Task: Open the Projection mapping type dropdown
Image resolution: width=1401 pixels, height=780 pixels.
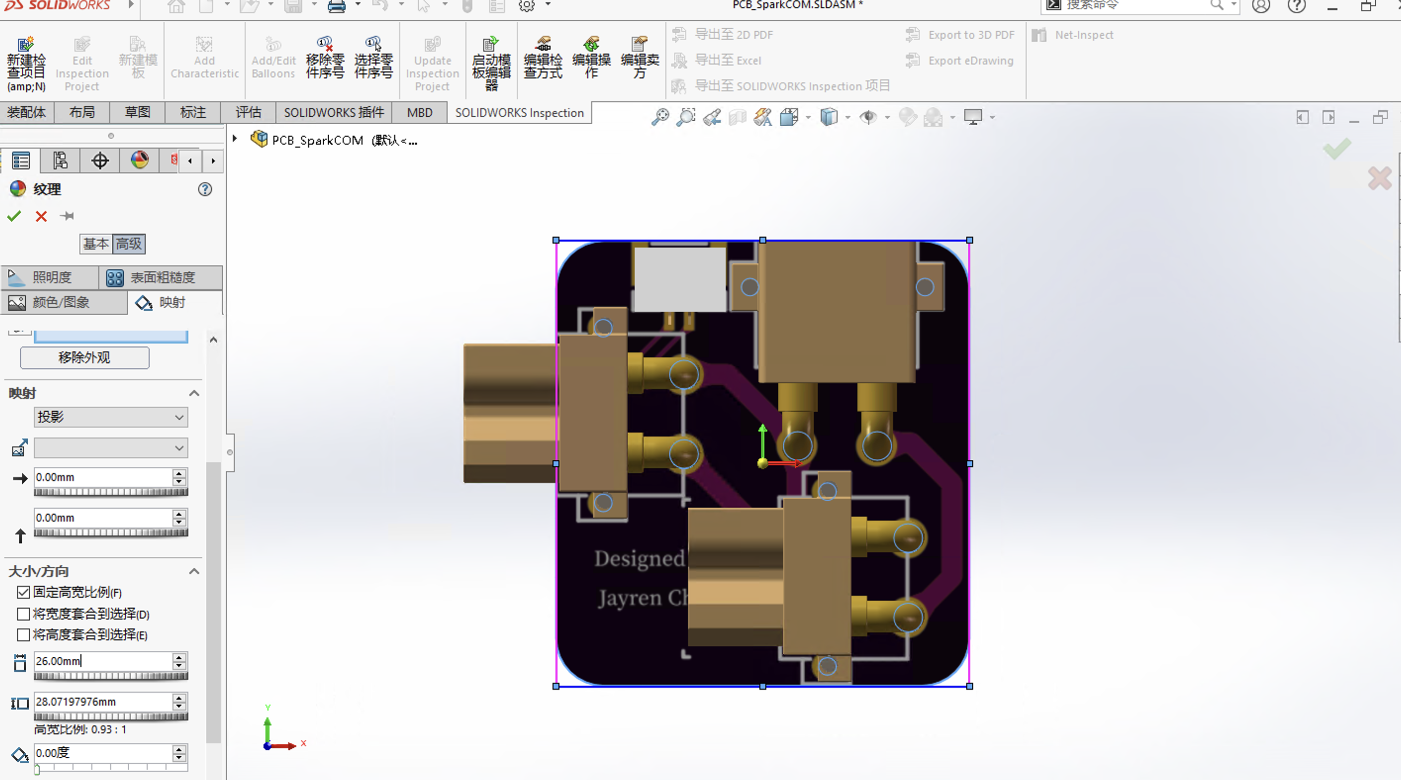Action: click(111, 417)
